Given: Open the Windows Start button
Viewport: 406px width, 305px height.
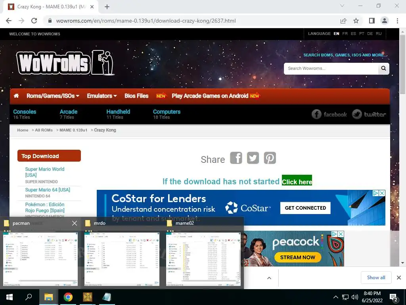Looking at the screenshot, I should pyautogui.click(x=10, y=297).
